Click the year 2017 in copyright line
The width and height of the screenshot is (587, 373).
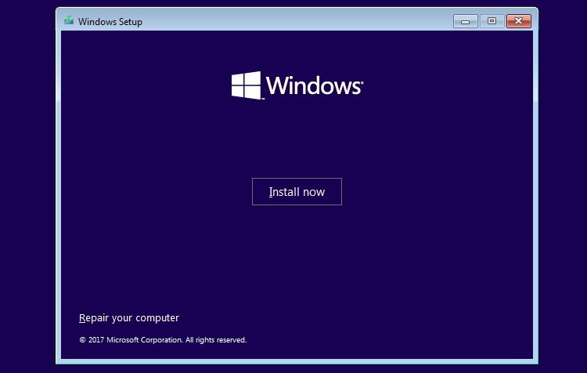[x=95, y=340]
